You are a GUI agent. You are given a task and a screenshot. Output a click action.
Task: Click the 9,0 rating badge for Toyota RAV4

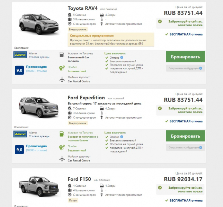pos(20,70)
